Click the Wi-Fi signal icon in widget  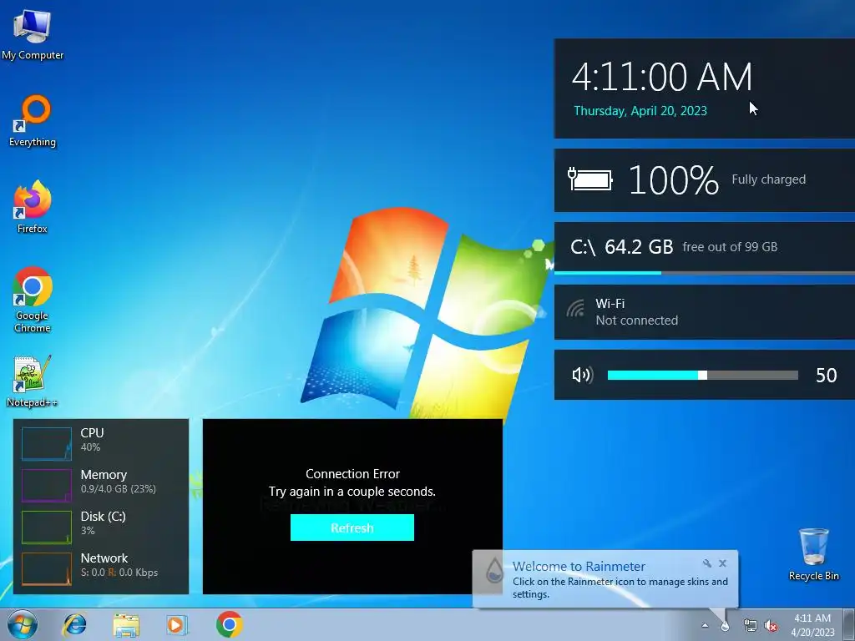pyautogui.click(x=575, y=309)
